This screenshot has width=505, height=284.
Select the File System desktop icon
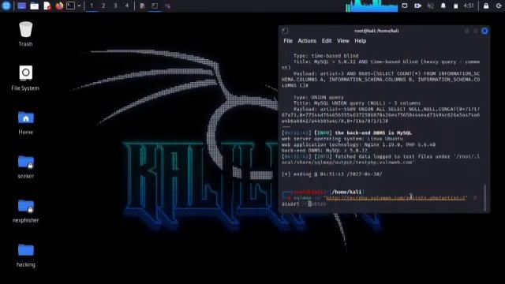[25, 78]
